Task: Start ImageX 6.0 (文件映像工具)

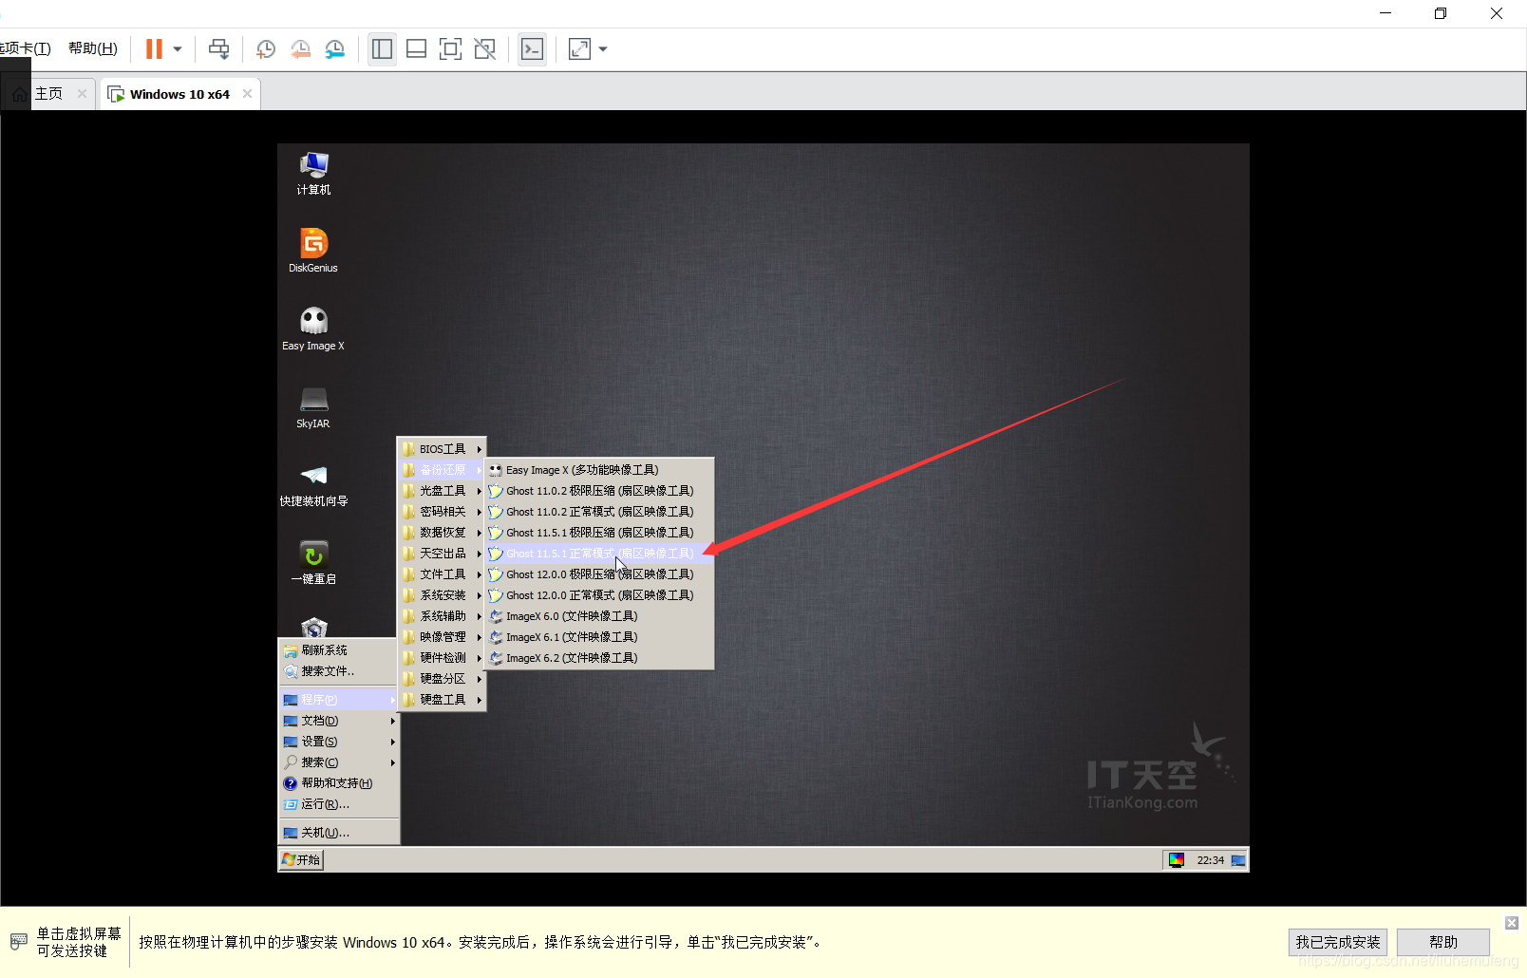Action: coord(599,616)
